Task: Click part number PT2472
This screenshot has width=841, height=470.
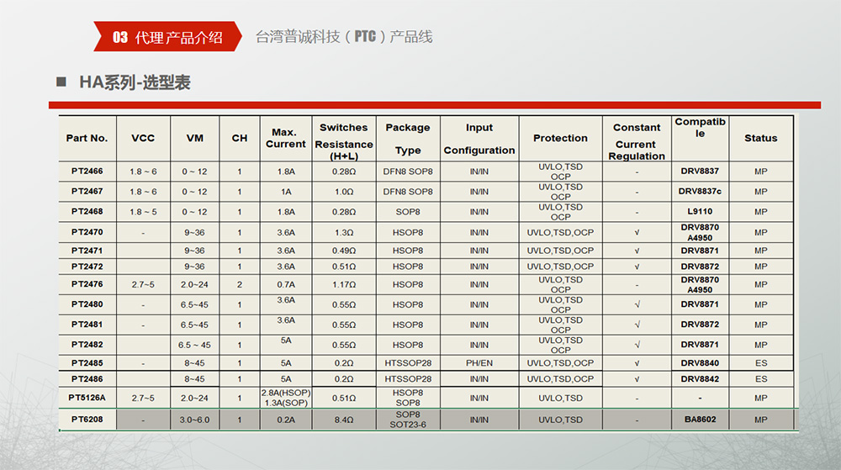Action: click(x=87, y=267)
